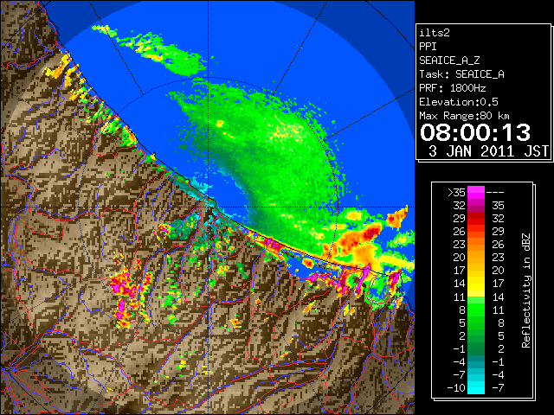Select the 'SEAICE_A_Z' product text
Viewport: 554px width, 415px height.
449,61
